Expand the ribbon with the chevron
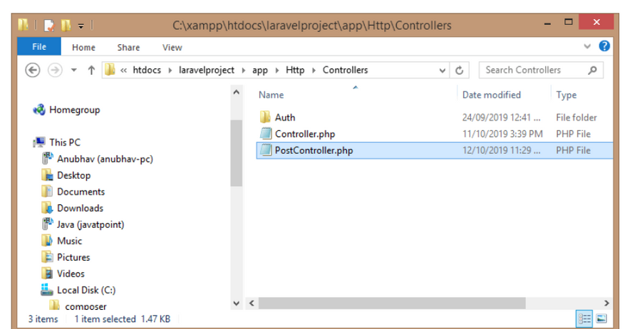The width and height of the screenshot is (627, 329). coord(588,47)
